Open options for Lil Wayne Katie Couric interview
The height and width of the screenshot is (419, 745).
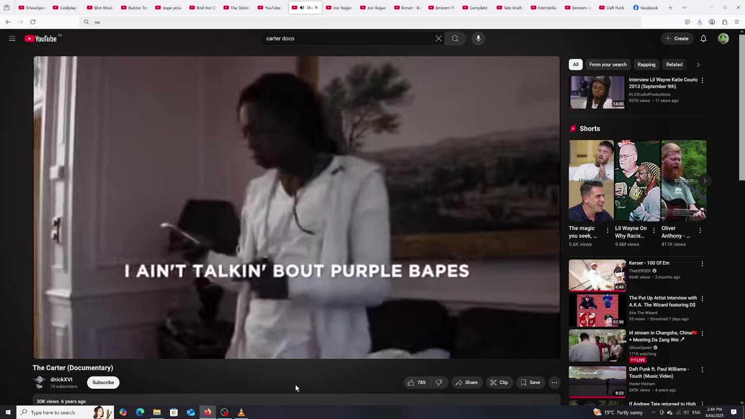coord(702,80)
